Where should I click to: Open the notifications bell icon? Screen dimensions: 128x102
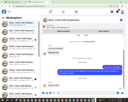point(117,12)
